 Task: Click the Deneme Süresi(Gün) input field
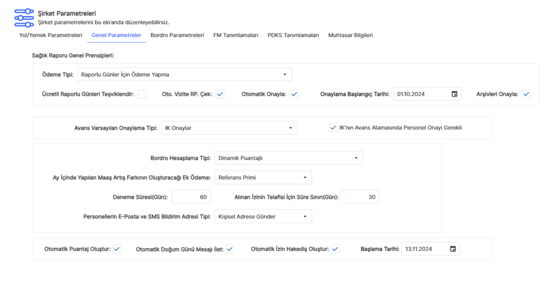pos(191,197)
